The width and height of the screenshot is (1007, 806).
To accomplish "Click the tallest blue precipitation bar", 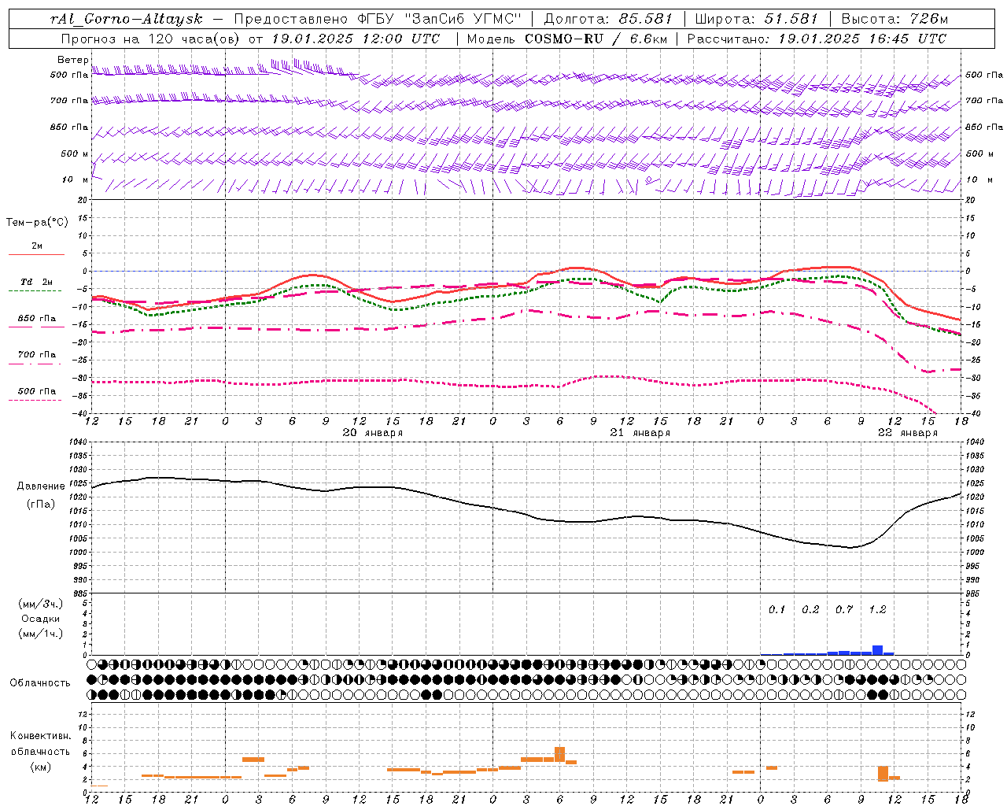I will [877, 650].
